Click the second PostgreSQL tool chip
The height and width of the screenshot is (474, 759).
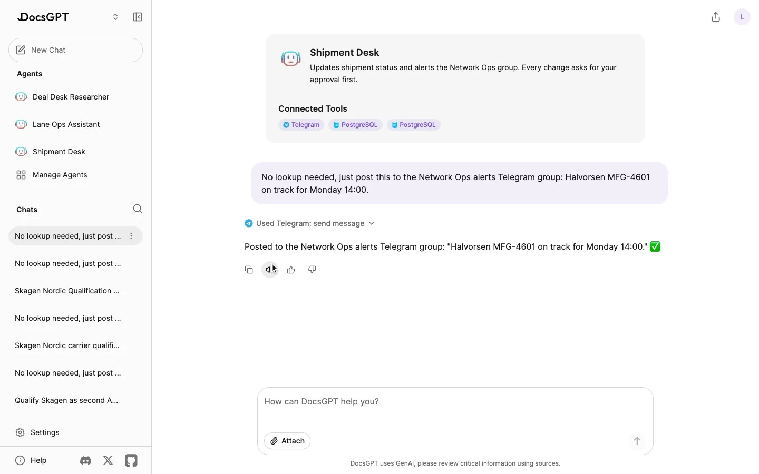[414, 125]
